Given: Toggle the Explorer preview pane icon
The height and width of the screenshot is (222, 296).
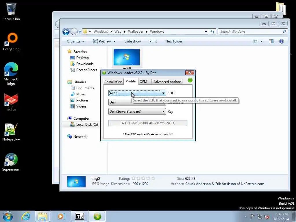Looking at the screenshot, I should (x=271, y=41).
